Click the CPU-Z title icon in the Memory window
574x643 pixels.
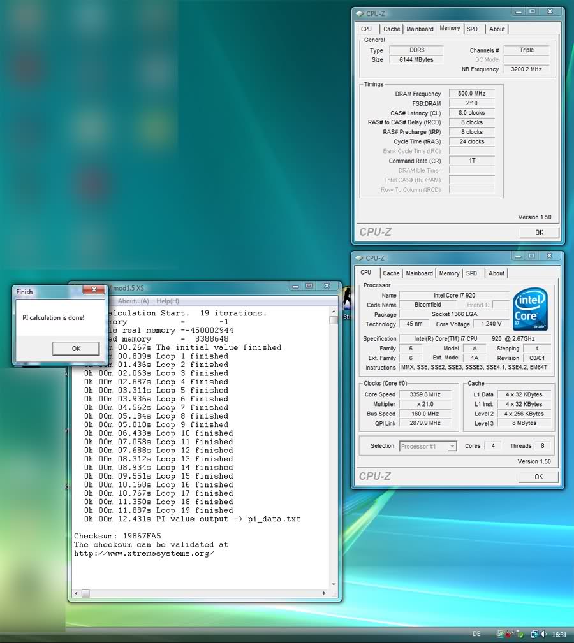360,13
